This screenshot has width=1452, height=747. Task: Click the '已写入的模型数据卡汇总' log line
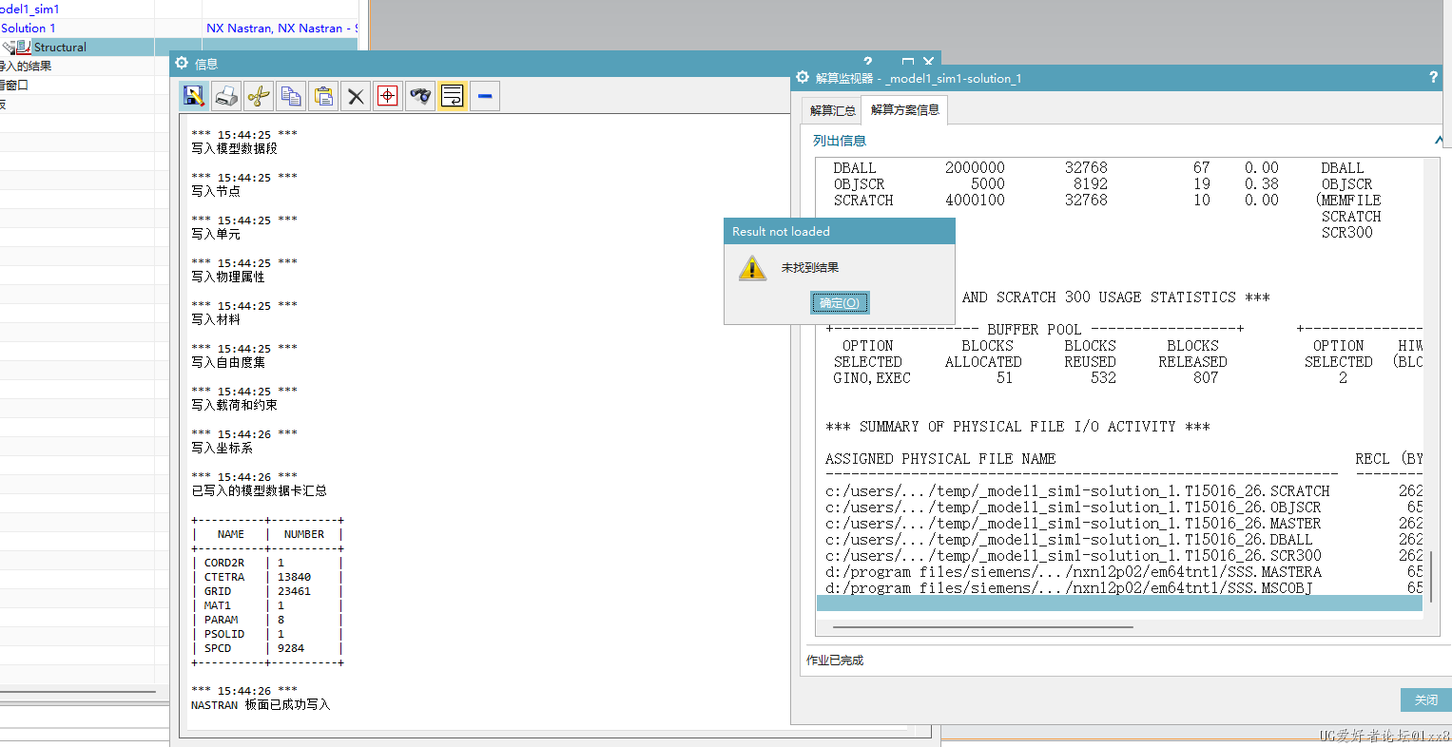click(259, 491)
